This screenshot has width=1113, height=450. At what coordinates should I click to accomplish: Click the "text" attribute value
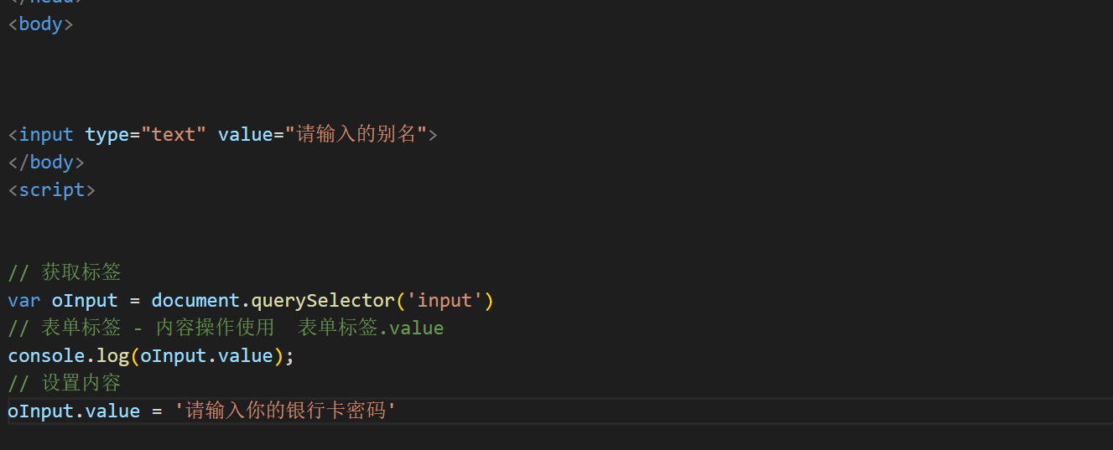tap(173, 134)
